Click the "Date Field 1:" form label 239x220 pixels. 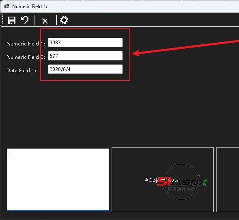22,71
